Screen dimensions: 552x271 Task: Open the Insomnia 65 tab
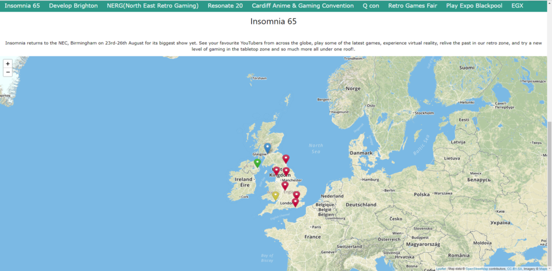[x=22, y=6]
